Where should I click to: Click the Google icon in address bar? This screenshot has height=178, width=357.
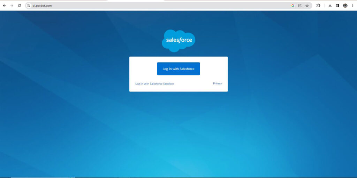pyautogui.click(x=293, y=6)
